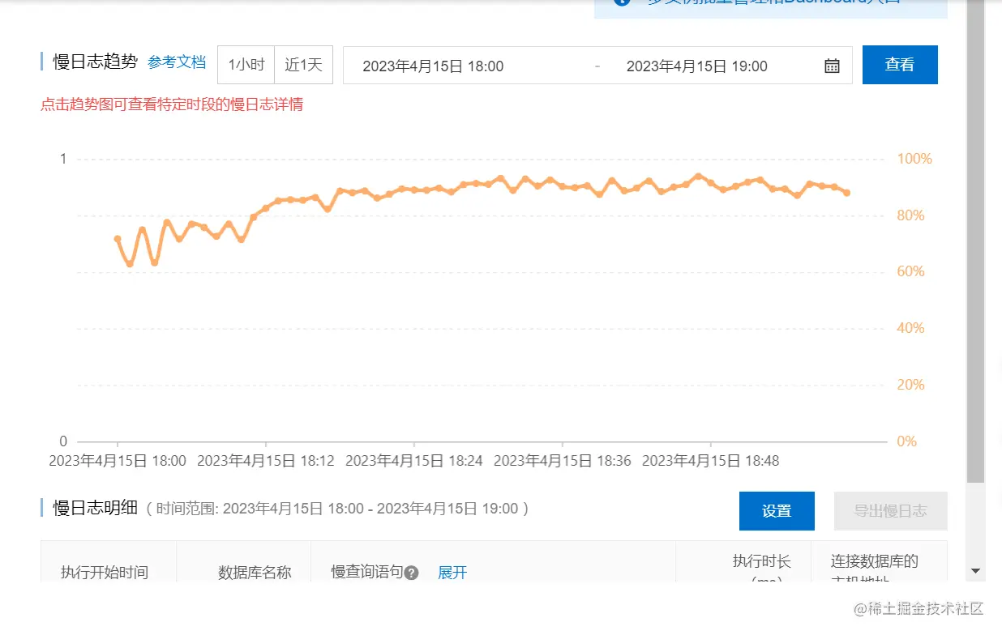Screen dimensions: 1002x635
Task: Click x-axis label 2023年4月15日 18:00
Action: [x=118, y=461]
